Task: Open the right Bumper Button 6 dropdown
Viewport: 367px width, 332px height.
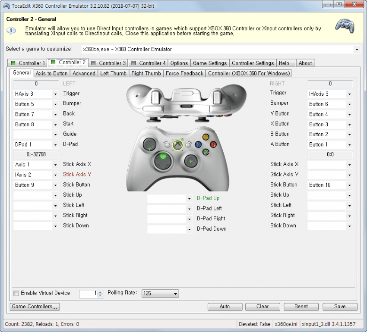Action: click(349, 104)
